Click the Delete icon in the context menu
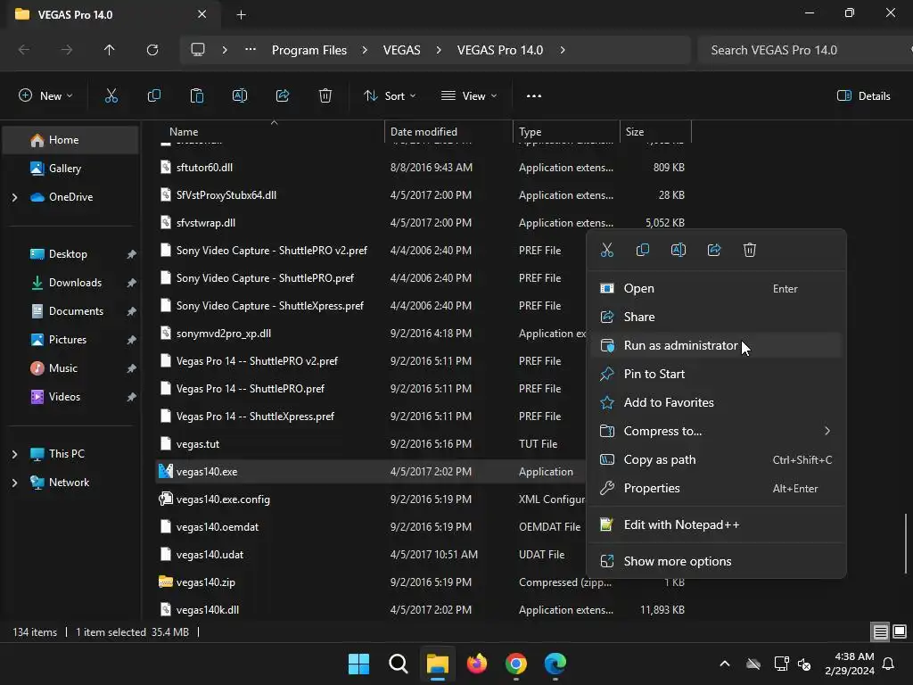Image resolution: width=913 pixels, height=685 pixels. tap(749, 250)
